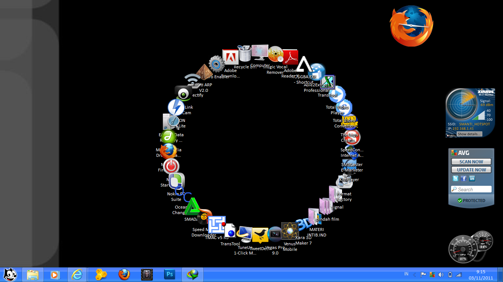Click the battery tray icon
The width and height of the screenshot is (503, 282).
click(450, 274)
